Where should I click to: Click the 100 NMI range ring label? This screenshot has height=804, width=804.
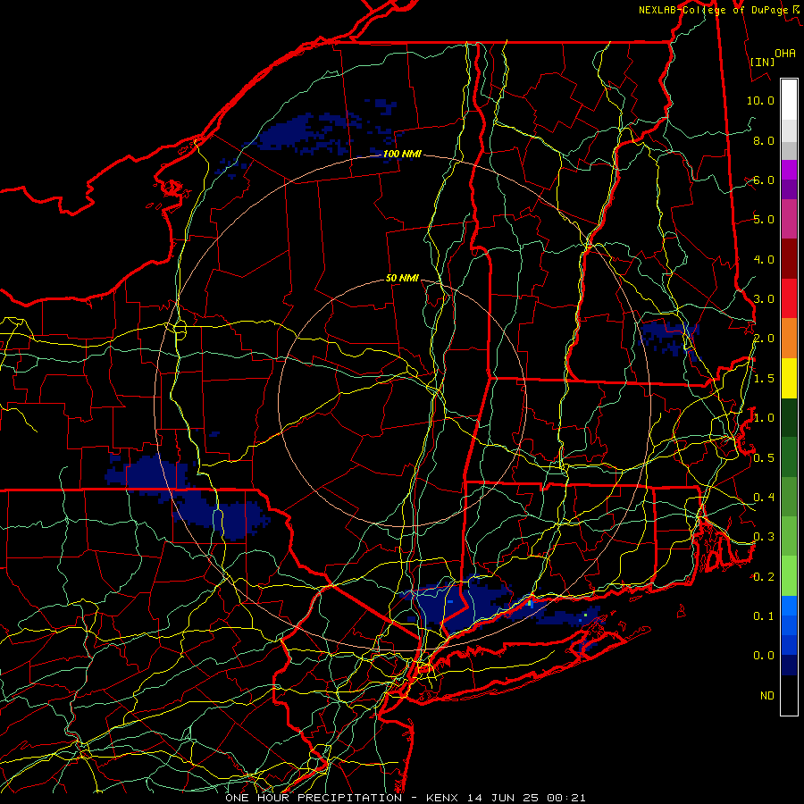(x=402, y=154)
